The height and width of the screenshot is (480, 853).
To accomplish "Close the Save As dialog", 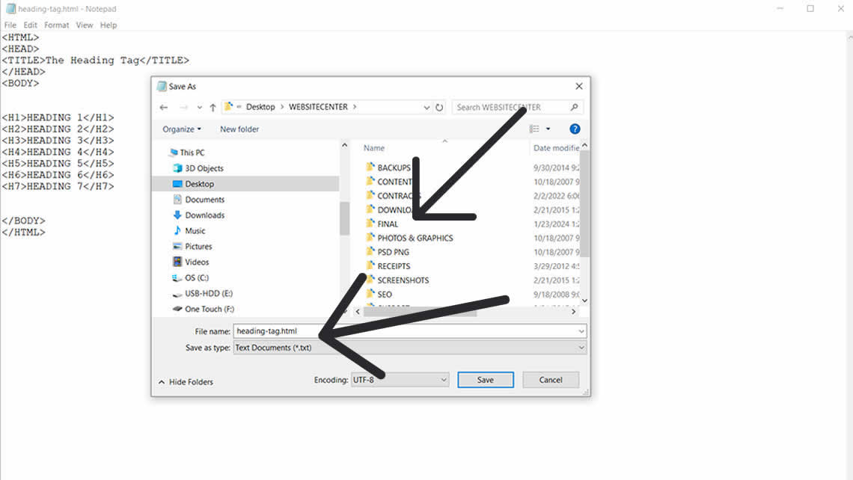I will 579,87.
